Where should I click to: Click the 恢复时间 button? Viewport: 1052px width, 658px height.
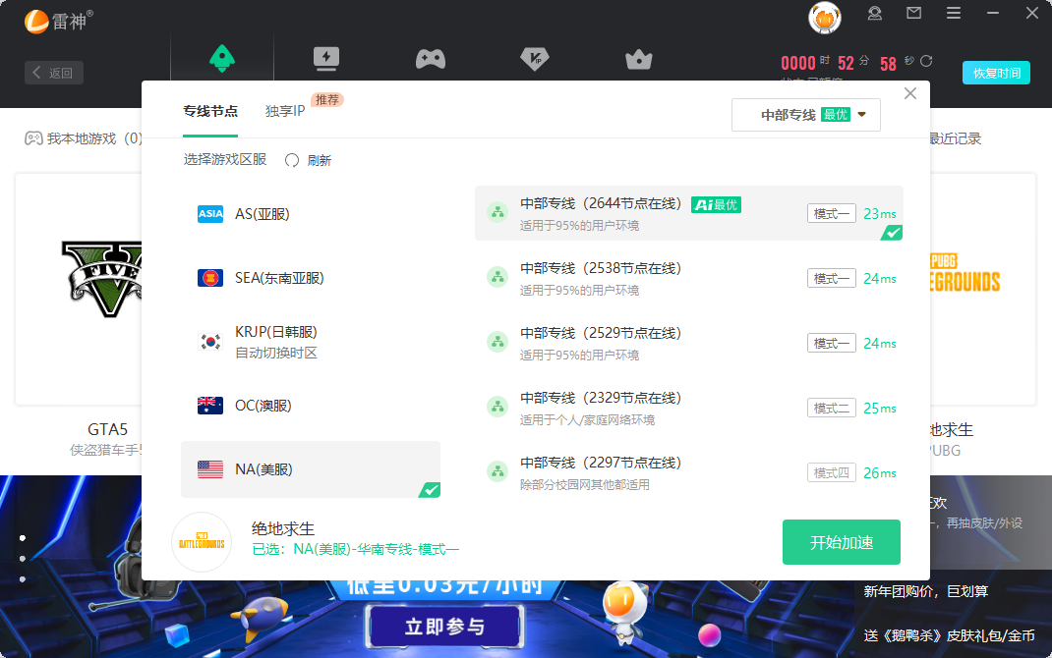(x=996, y=73)
